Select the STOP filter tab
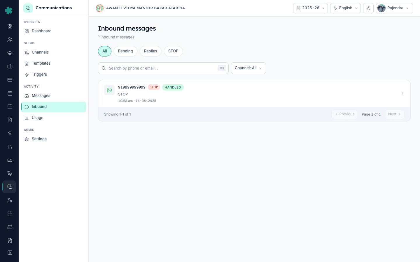Viewport: 420px width, 262px height. coord(173,51)
